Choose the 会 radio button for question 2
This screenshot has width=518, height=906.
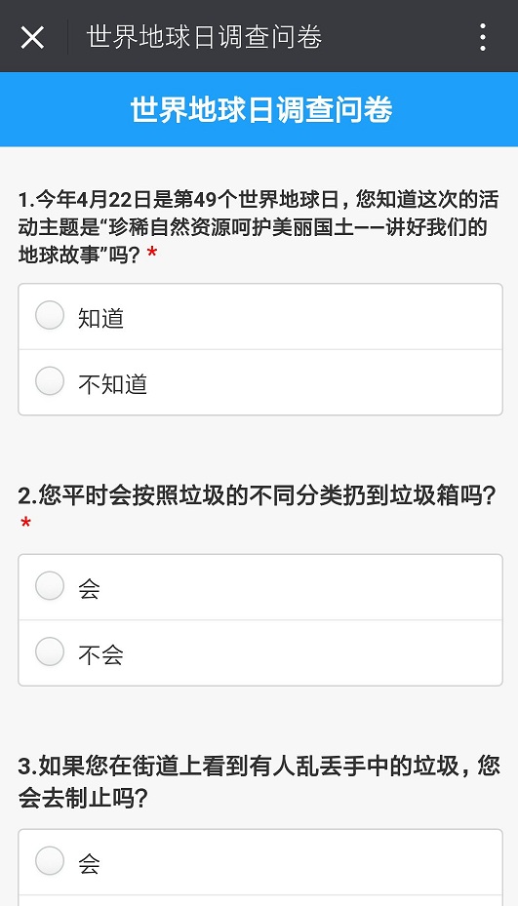[x=50, y=586]
